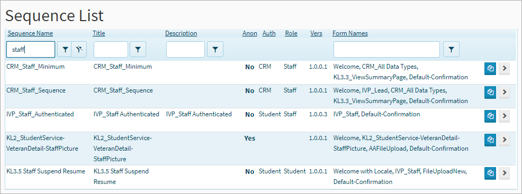Screen dimensions: 522x194
Task: Open IVP_Staff_Authenticated row details arrow
Action: 504,116
